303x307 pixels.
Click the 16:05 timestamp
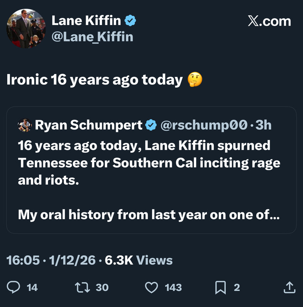(23, 260)
